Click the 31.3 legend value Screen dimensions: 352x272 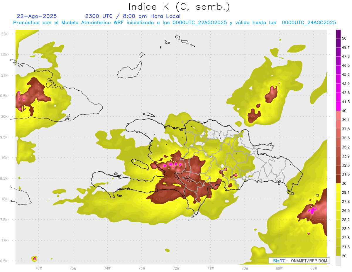pos(346,174)
